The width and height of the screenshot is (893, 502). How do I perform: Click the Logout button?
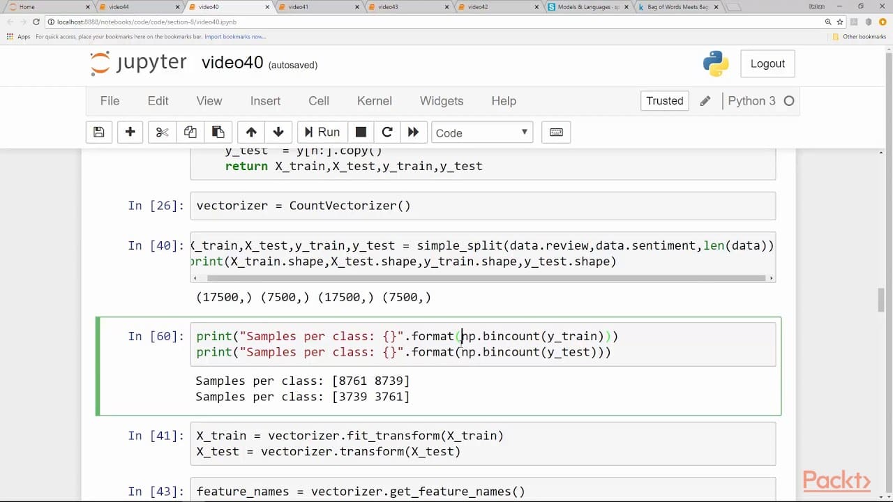pos(767,63)
